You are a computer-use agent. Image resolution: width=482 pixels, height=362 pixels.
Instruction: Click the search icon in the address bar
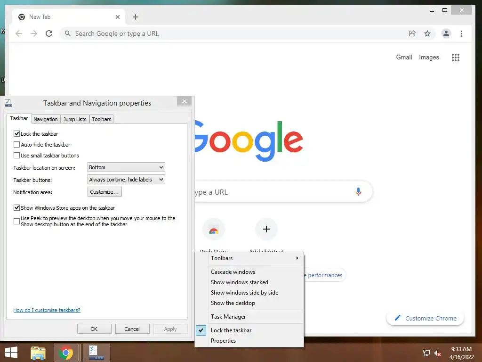(68, 33)
